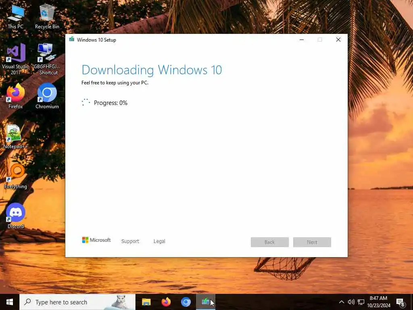This screenshot has height=310, width=413.
Task: Click the Downloading Windows 10 heading
Action: click(x=152, y=70)
